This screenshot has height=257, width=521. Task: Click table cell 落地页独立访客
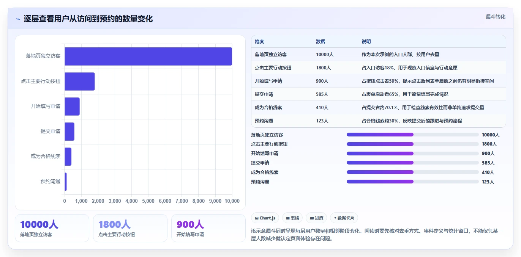click(271, 55)
